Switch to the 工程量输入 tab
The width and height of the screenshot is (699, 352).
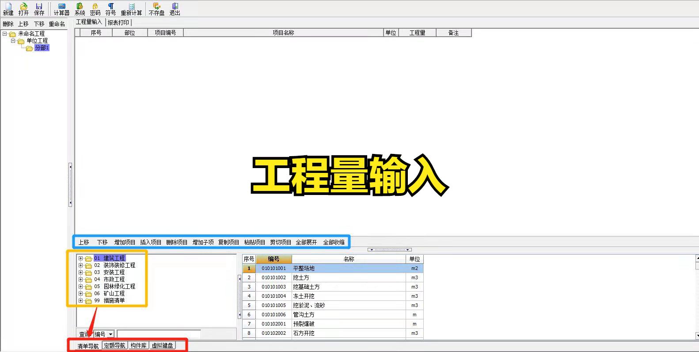coord(89,22)
